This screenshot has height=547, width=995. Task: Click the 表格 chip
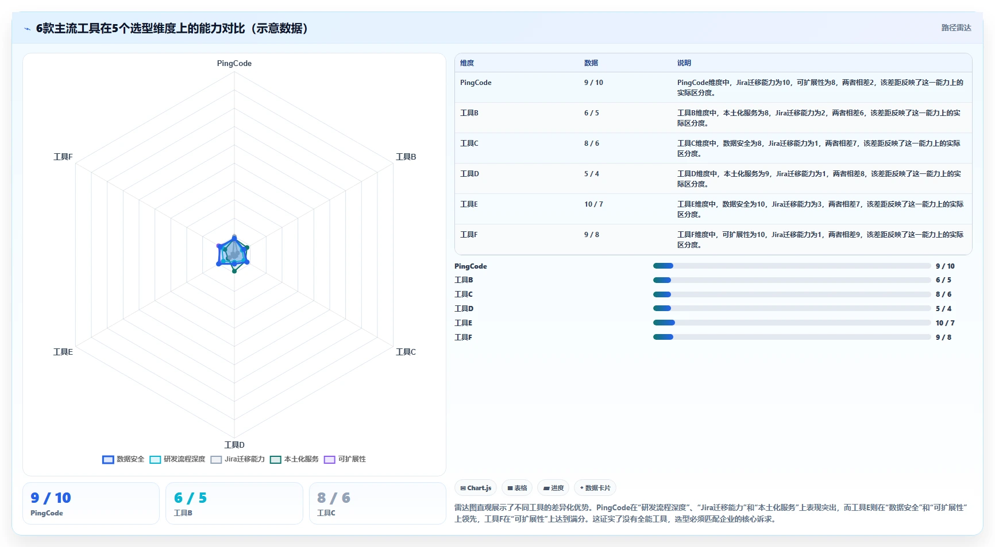pos(517,488)
